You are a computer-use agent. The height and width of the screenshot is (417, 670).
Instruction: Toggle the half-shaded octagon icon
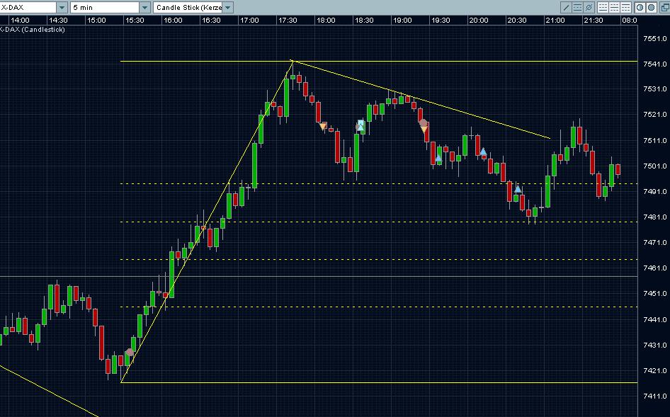640,7
